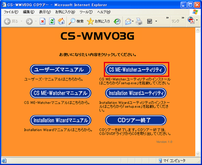
Task: Click the Windows flag logo
Action: [195, 12]
